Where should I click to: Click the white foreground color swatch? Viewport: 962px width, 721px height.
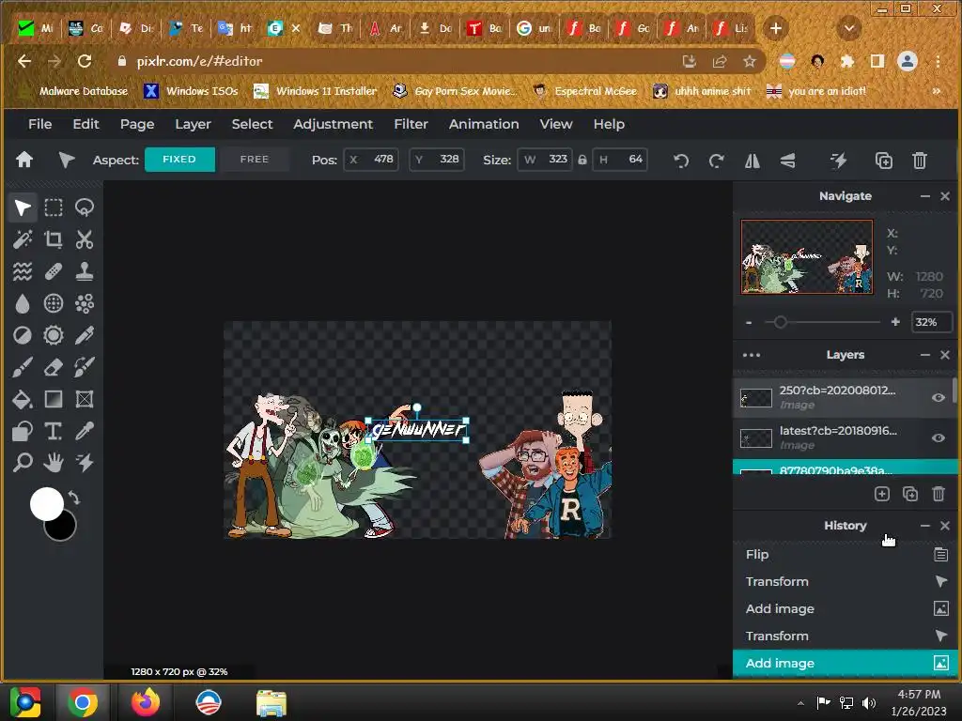pyautogui.click(x=47, y=504)
